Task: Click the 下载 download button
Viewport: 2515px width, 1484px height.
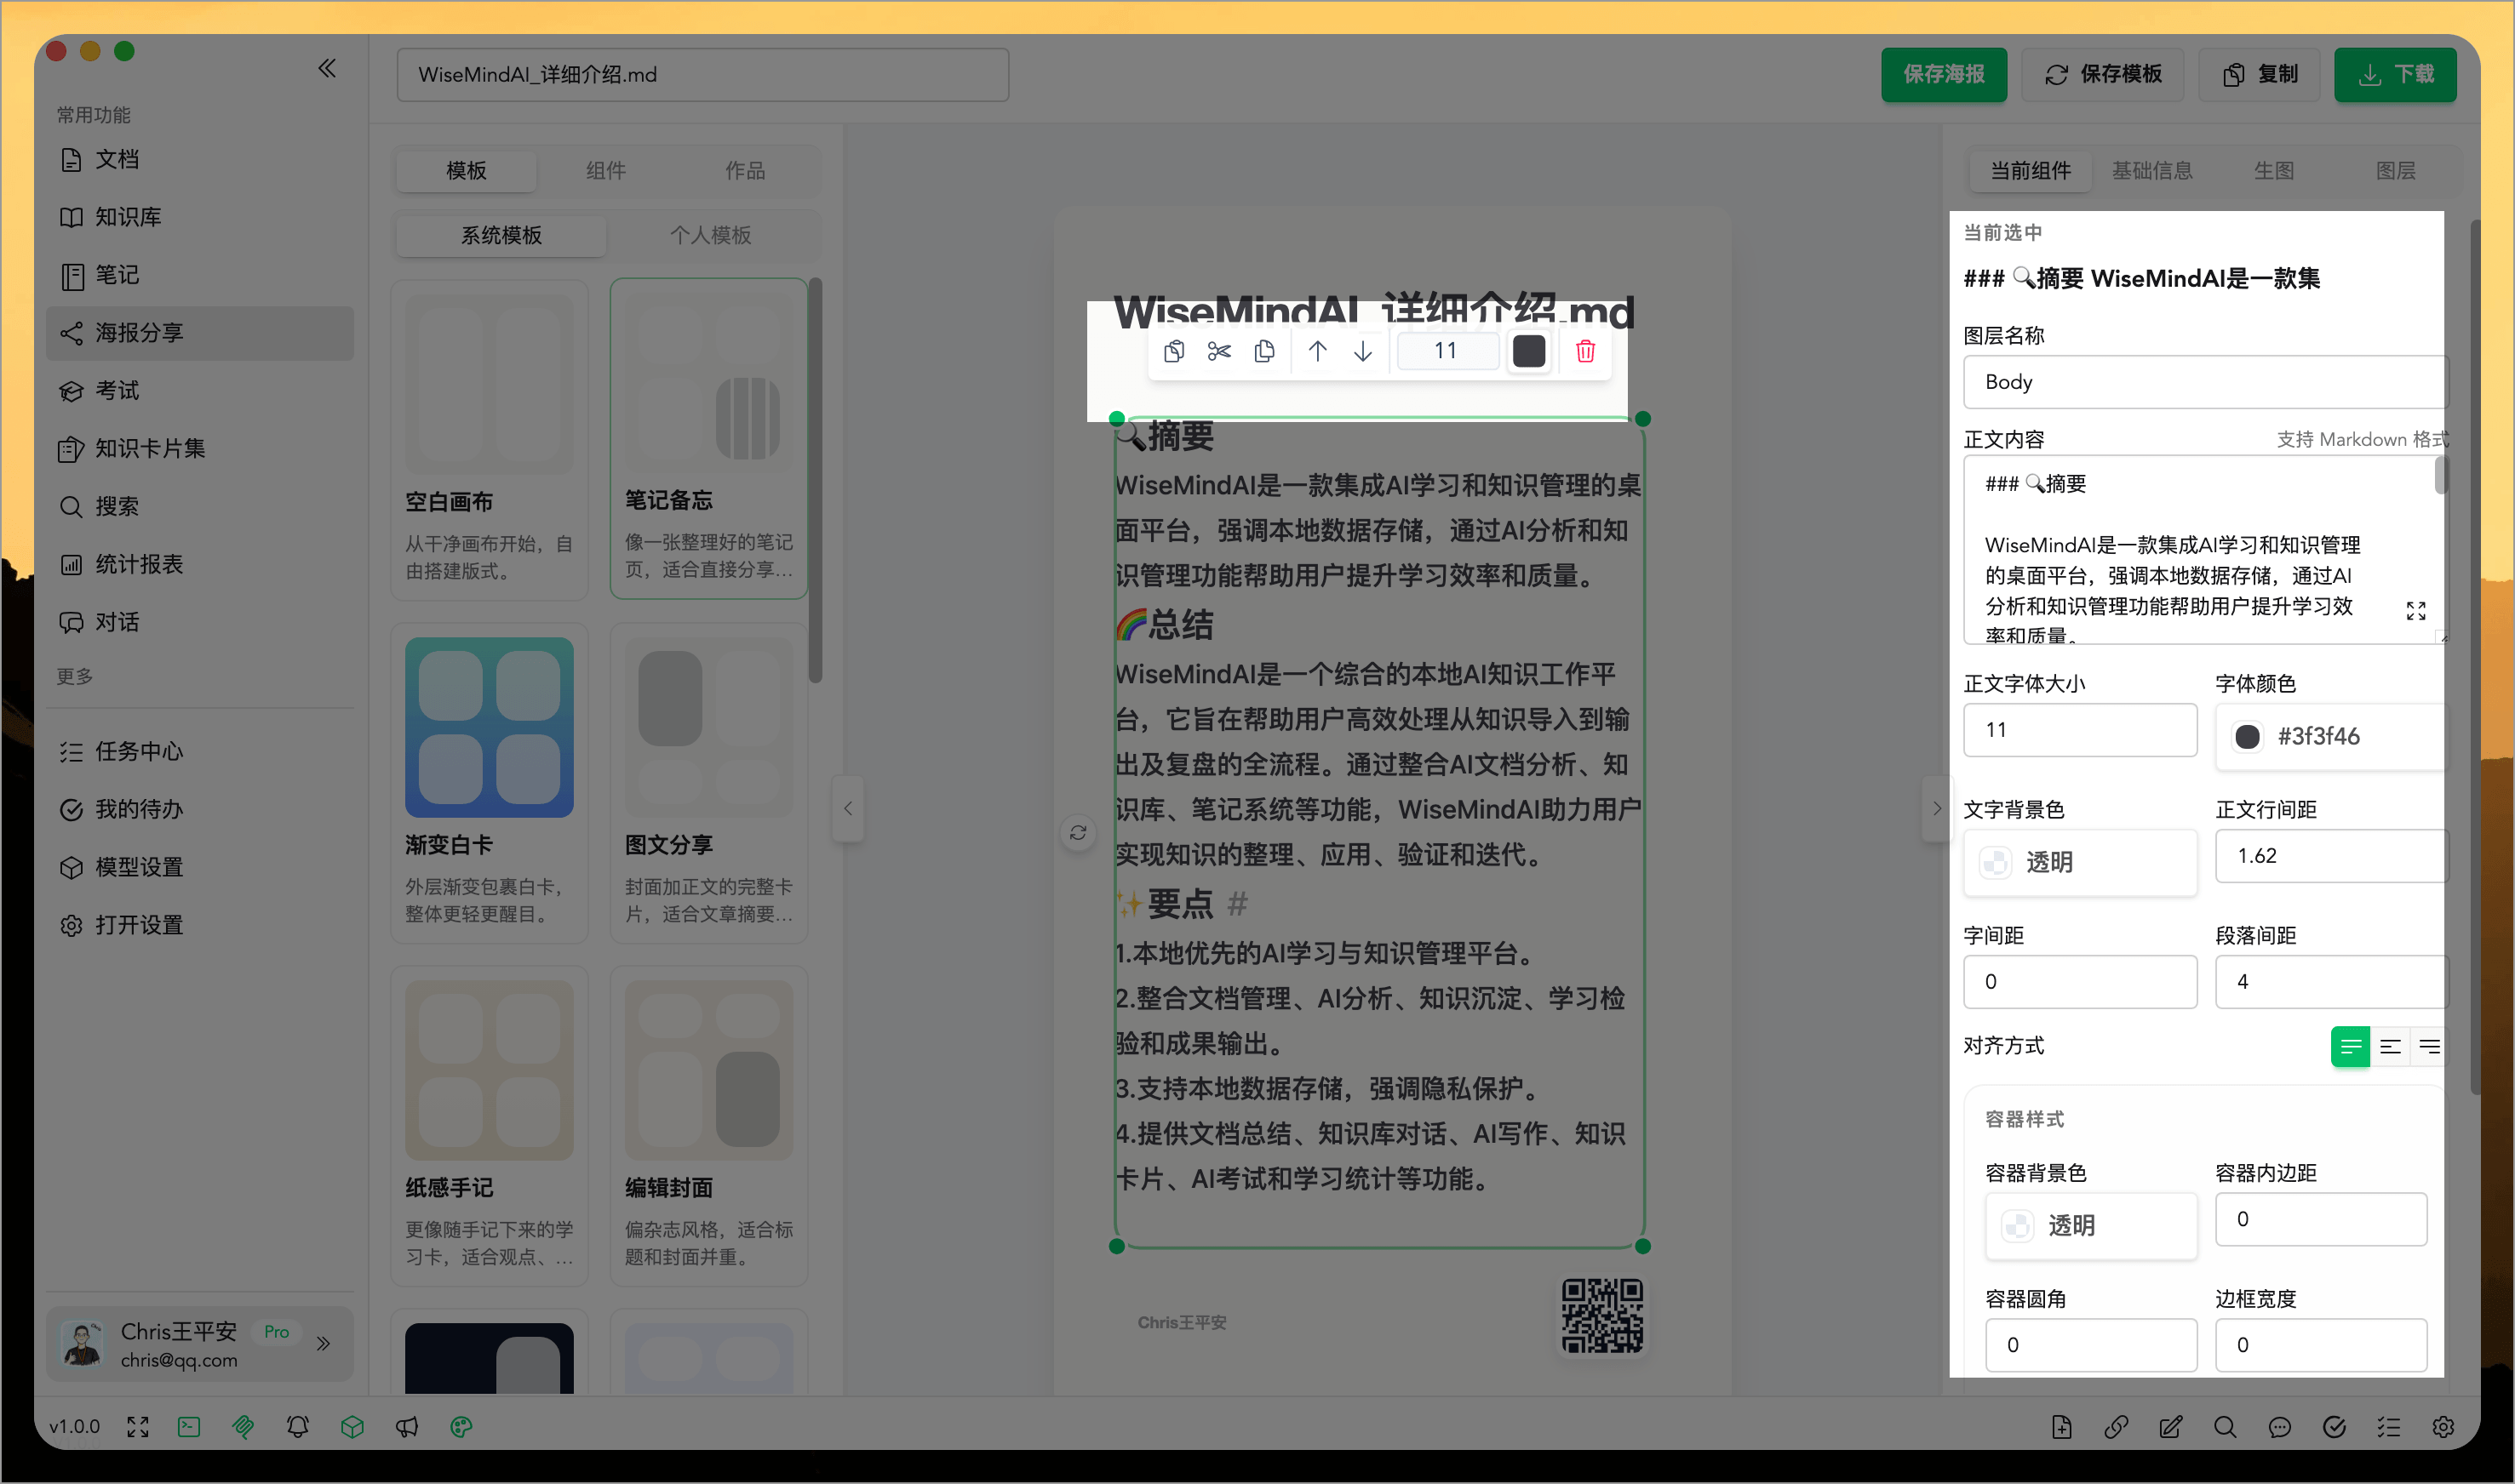Action: [2395, 74]
